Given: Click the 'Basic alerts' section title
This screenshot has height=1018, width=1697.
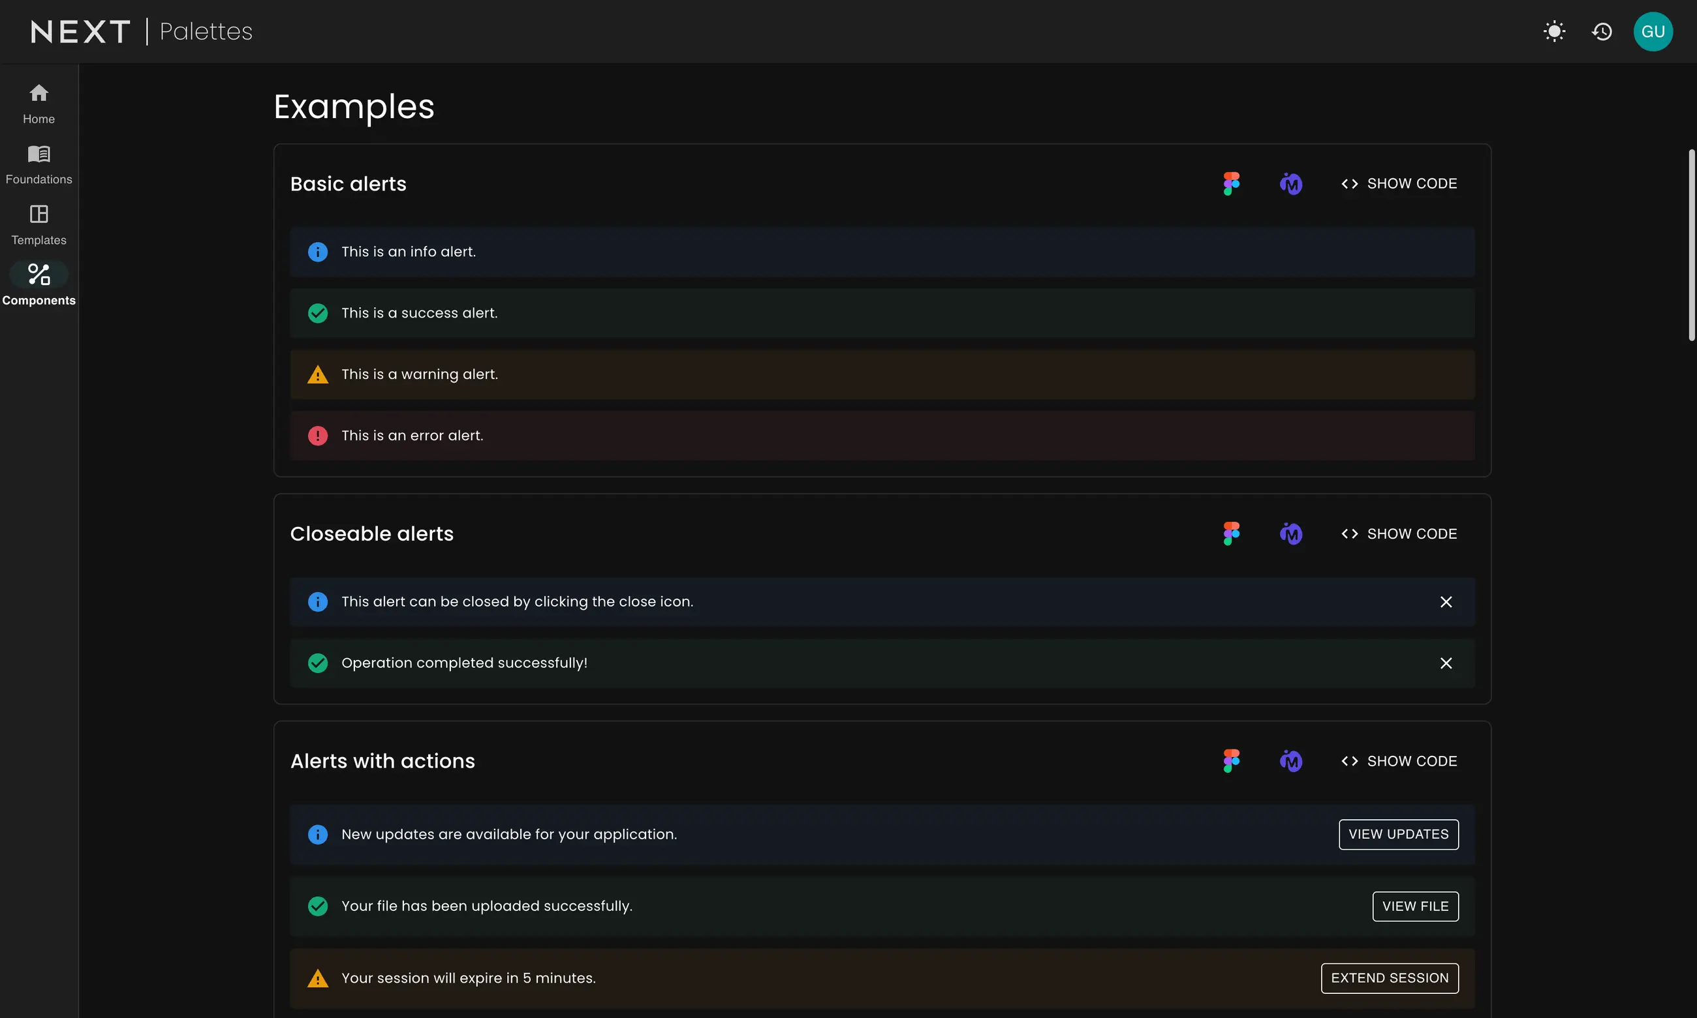Looking at the screenshot, I should pyautogui.click(x=348, y=184).
